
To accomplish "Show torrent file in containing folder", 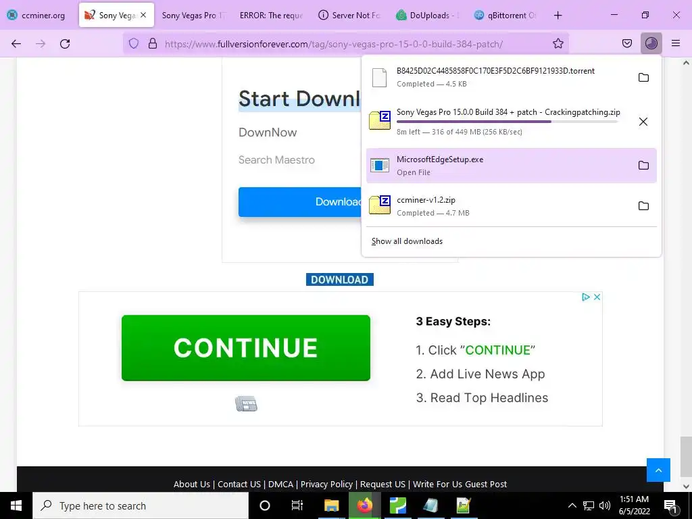I will [x=643, y=78].
